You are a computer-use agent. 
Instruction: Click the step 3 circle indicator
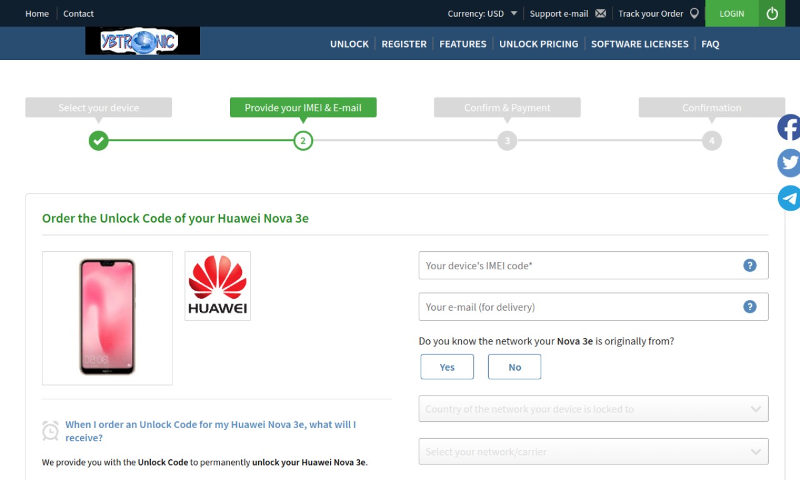(x=507, y=141)
